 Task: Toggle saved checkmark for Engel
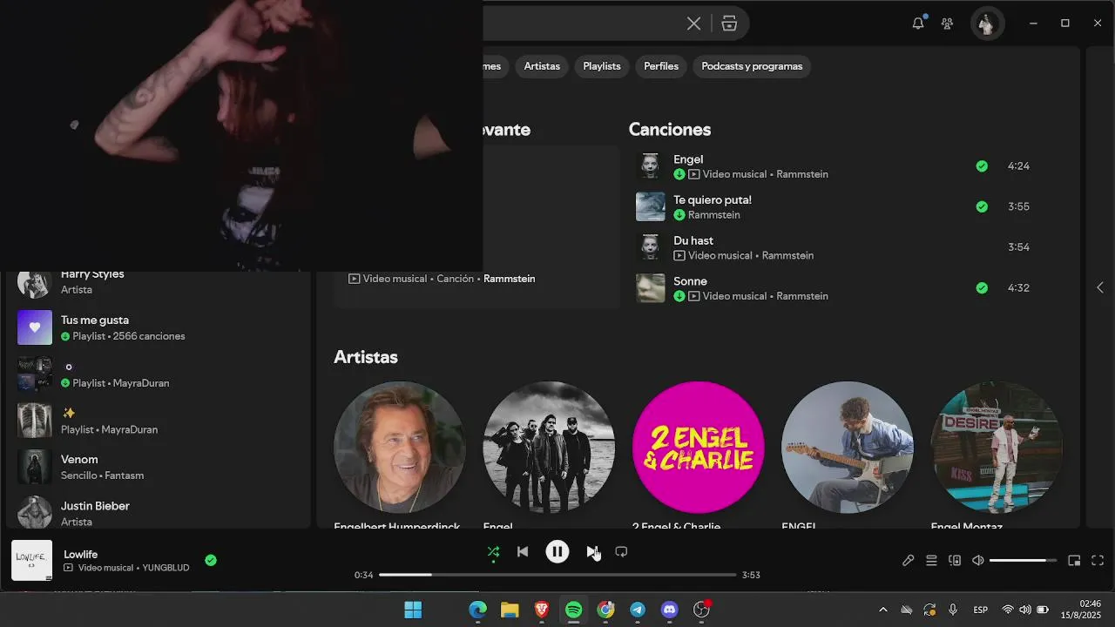point(982,166)
